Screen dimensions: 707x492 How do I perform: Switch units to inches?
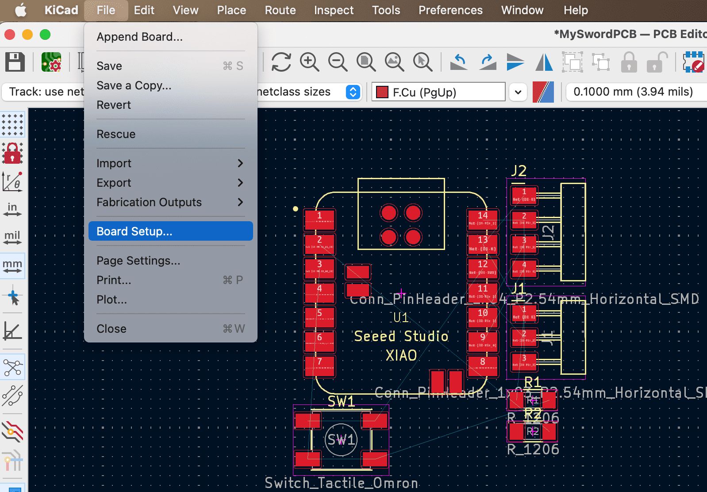click(13, 210)
